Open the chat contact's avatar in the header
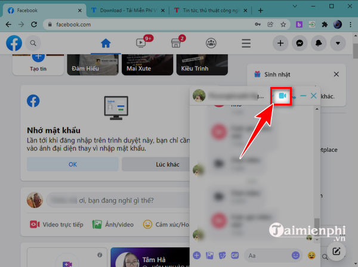 tap(199, 95)
